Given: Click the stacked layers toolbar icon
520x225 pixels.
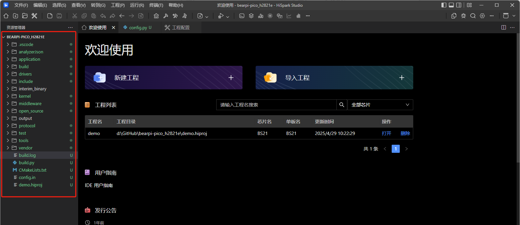Looking at the screenshot, I should coord(251,16).
